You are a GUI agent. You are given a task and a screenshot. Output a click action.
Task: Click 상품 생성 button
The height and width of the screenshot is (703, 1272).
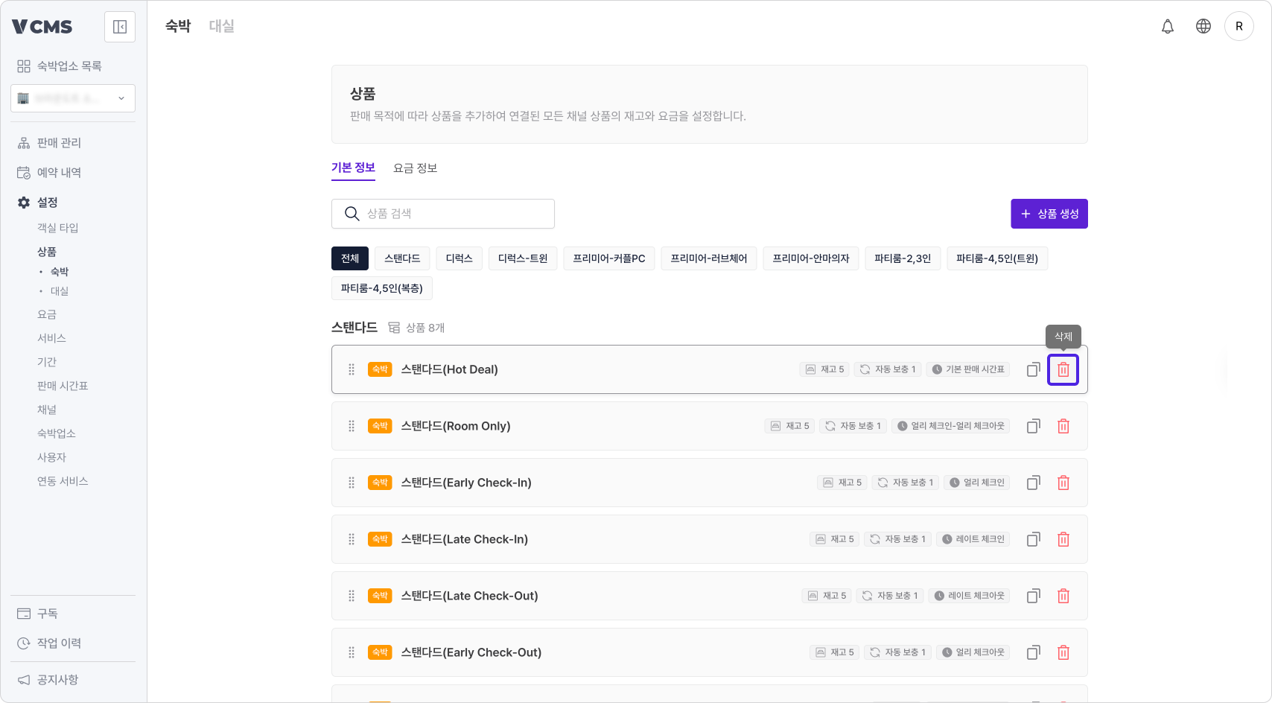coord(1049,214)
